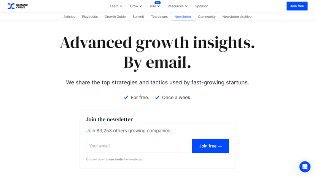This screenshot has width=315, height=177.
Task: Click the 'see inside' link text
Action: tap(116, 160)
